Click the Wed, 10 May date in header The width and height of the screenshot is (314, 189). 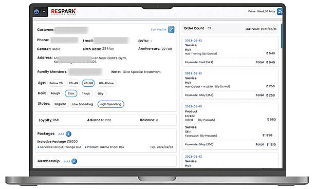tap(266, 11)
